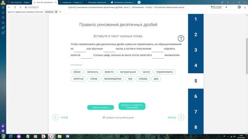Click the first blank after 'на'
248x139 pixels.
(80, 49)
